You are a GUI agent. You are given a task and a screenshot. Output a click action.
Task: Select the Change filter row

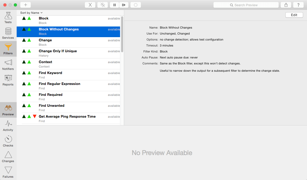tap(68, 42)
